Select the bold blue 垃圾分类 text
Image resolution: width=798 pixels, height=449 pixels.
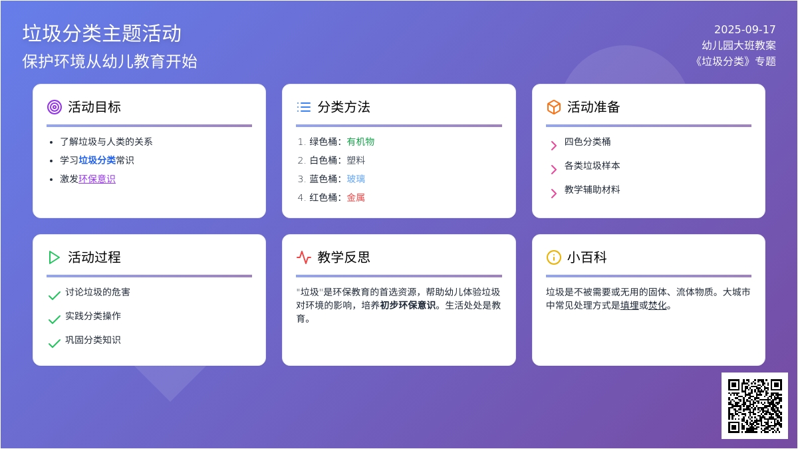97,160
